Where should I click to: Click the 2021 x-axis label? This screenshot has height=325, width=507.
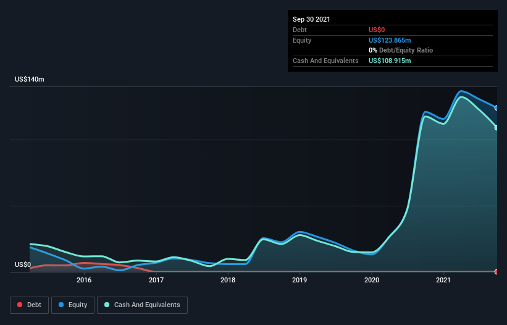(x=443, y=280)
